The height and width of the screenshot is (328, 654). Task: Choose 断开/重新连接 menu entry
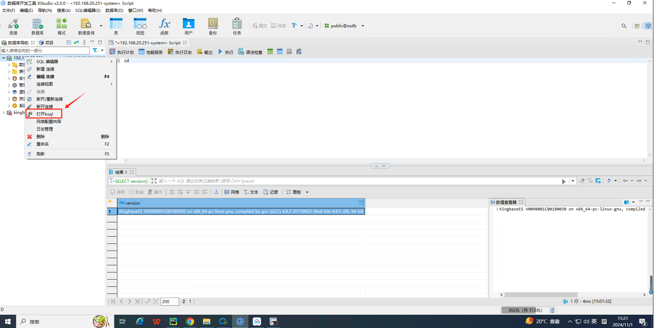coord(49,99)
